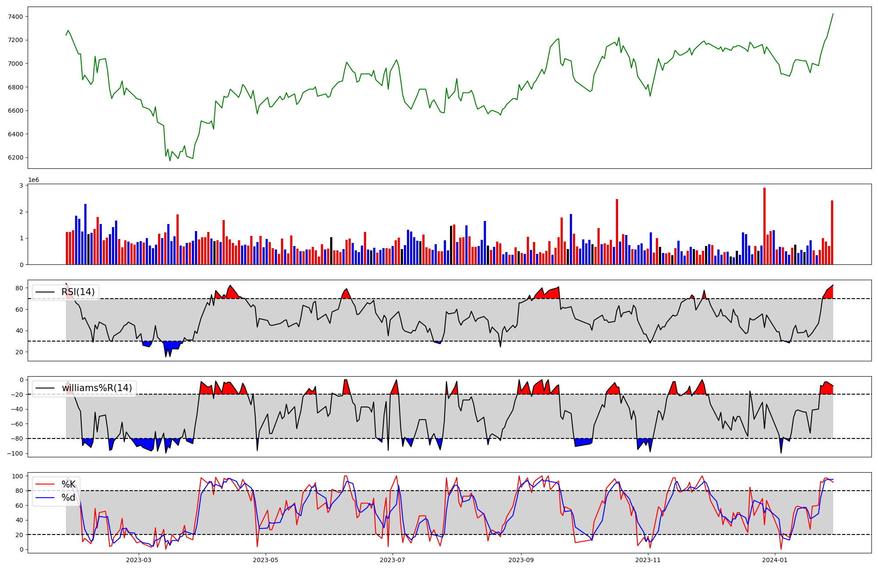
Task: Click the 7200 price axis label
Action: point(15,40)
